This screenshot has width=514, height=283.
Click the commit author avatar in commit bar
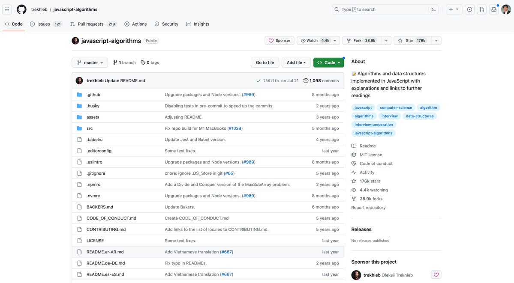[79, 80]
